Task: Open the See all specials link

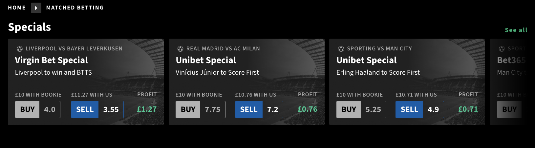Action: pos(516,30)
